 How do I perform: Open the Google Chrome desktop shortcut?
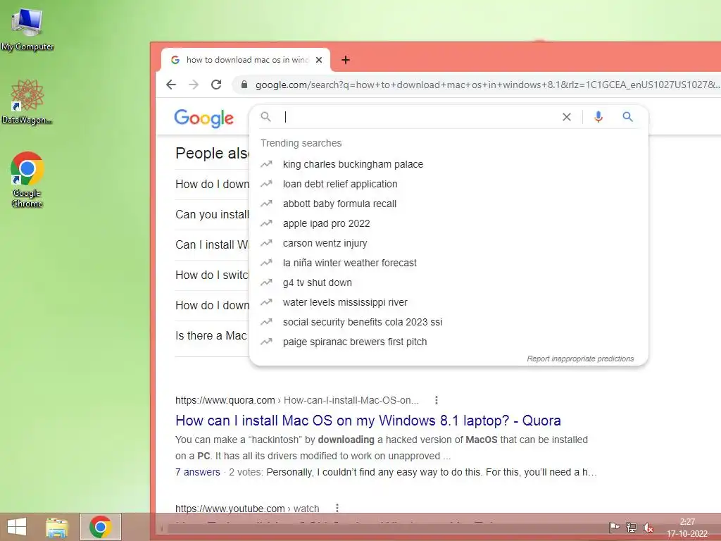click(x=27, y=180)
